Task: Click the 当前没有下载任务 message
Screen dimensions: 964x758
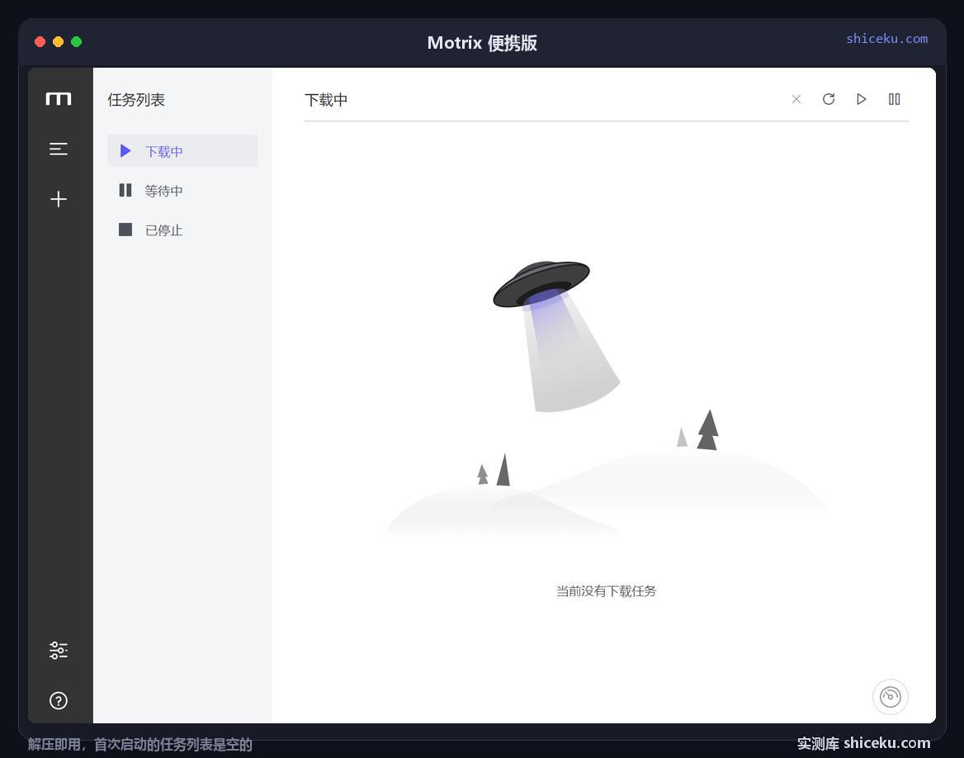Action: 606,591
